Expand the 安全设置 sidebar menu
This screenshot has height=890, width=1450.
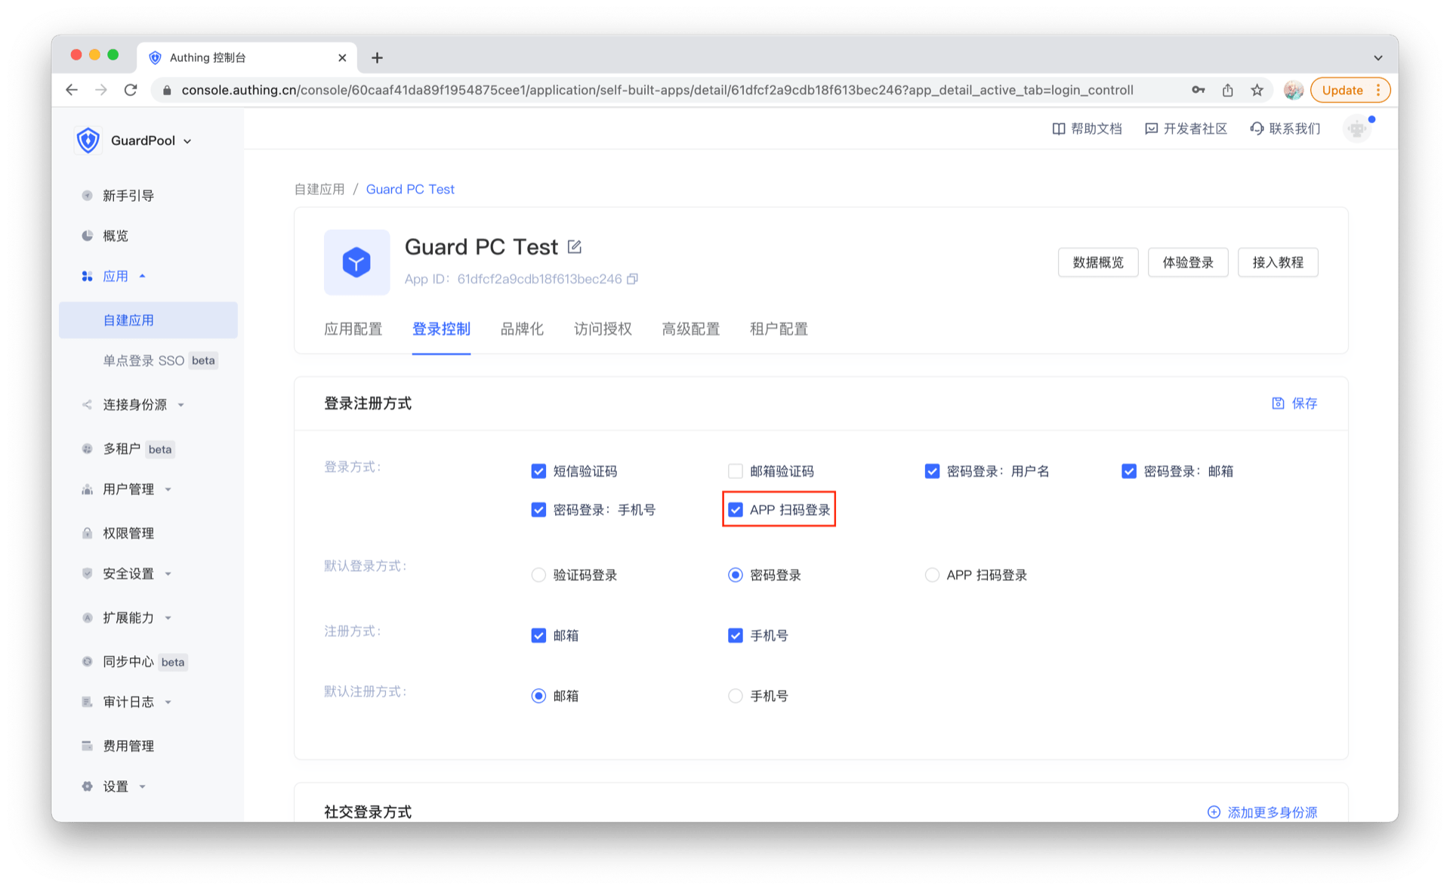128,574
